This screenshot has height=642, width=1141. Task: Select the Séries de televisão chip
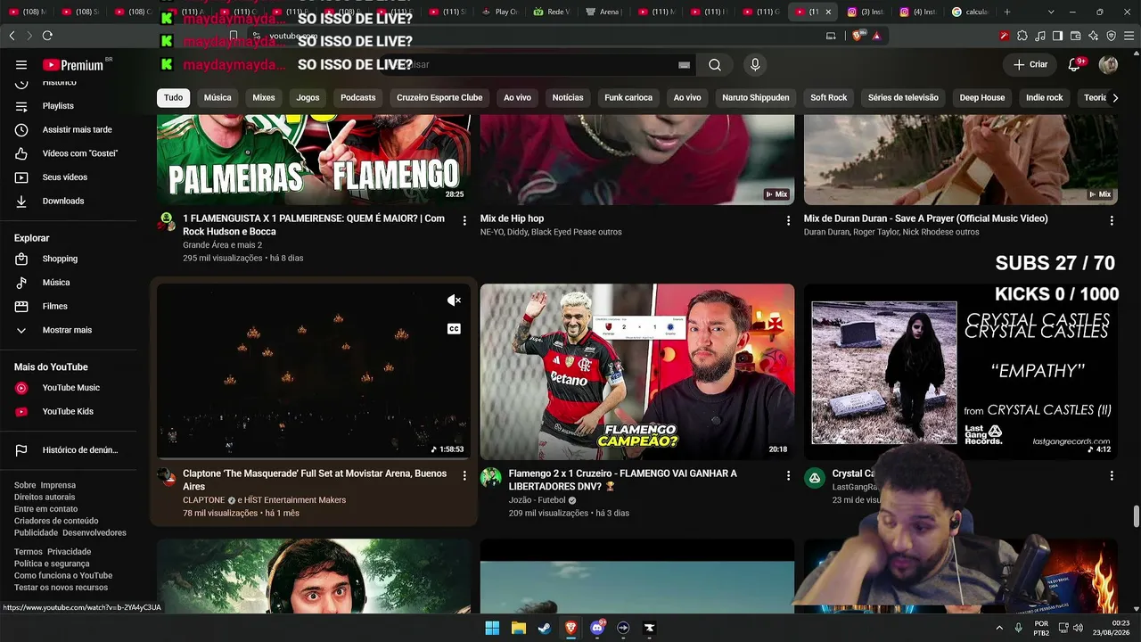tap(903, 98)
